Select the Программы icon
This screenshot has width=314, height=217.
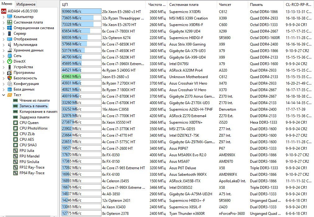pos(9,73)
